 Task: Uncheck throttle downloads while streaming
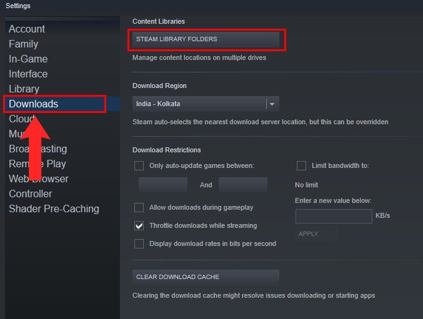pyautogui.click(x=139, y=225)
